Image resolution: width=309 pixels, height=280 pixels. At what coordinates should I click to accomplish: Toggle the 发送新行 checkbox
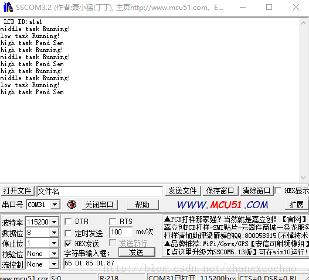point(113,243)
